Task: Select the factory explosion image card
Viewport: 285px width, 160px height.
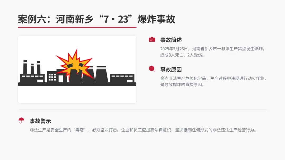Action: 77,69
